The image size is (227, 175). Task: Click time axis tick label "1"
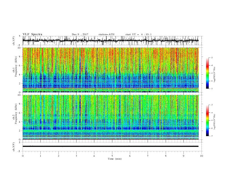[x=40, y=156]
